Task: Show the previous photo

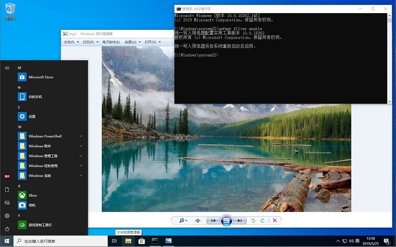Action: 213,220
